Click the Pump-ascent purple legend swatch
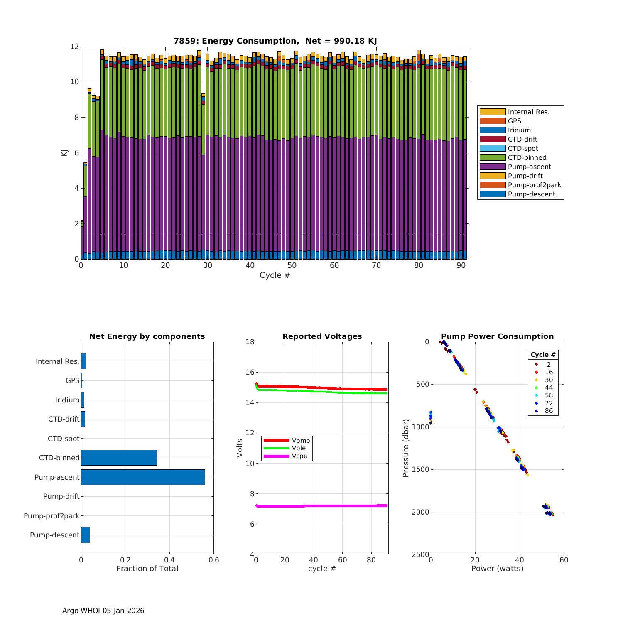This screenshot has height=623, width=623. 493,167
